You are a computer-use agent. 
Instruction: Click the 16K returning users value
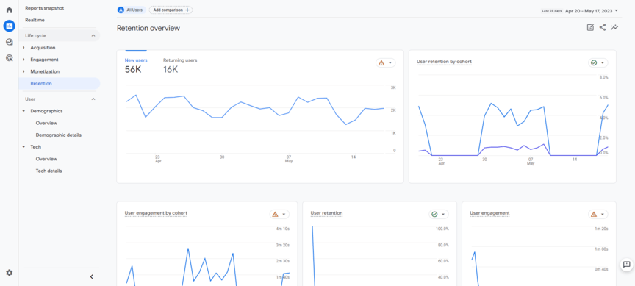tap(171, 70)
